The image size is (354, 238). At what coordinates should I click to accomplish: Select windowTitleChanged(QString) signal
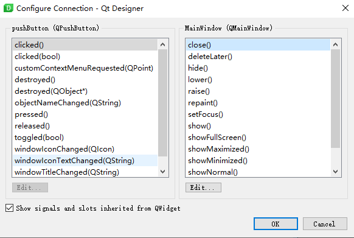(x=85, y=172)
